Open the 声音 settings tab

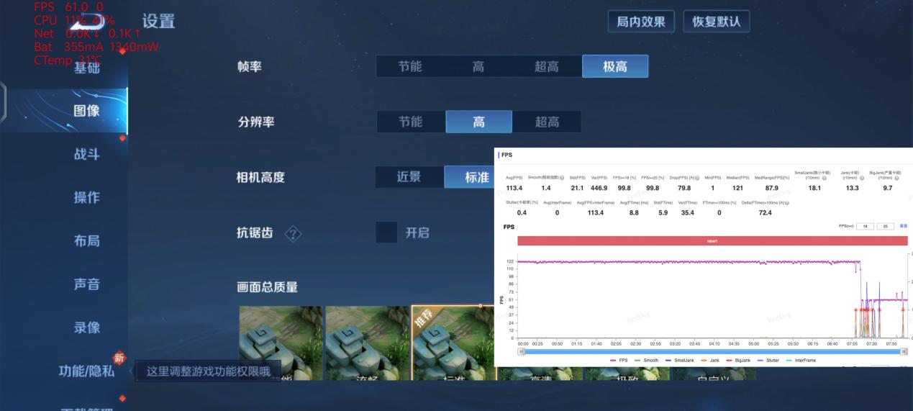coord(86,284)
